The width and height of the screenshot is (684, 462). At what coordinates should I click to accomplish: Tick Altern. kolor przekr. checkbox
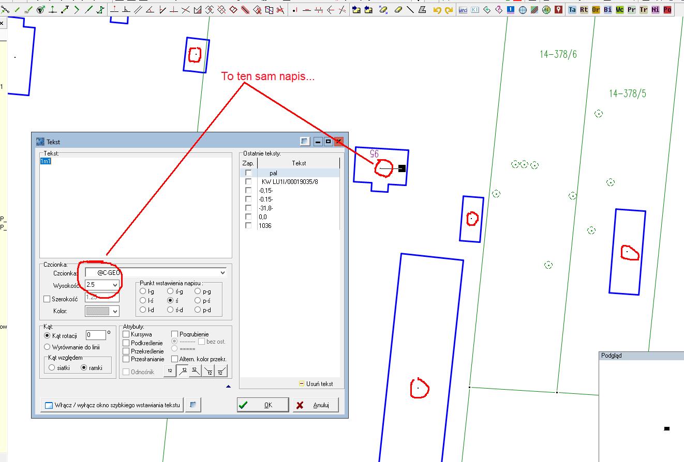pyautogui.click(x=175, y=359)
